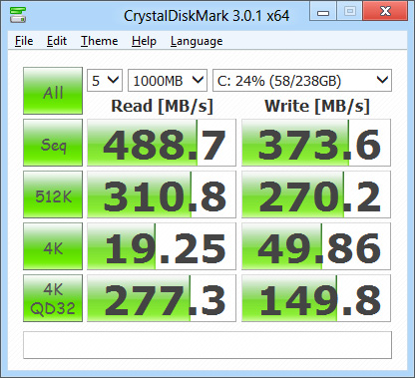Select the 512K write result 270.2

(x=316, y=194)
